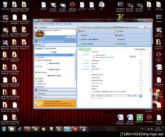Click the FileZilla icon on the taskbar
165x137 pixels.
point(75,129)
